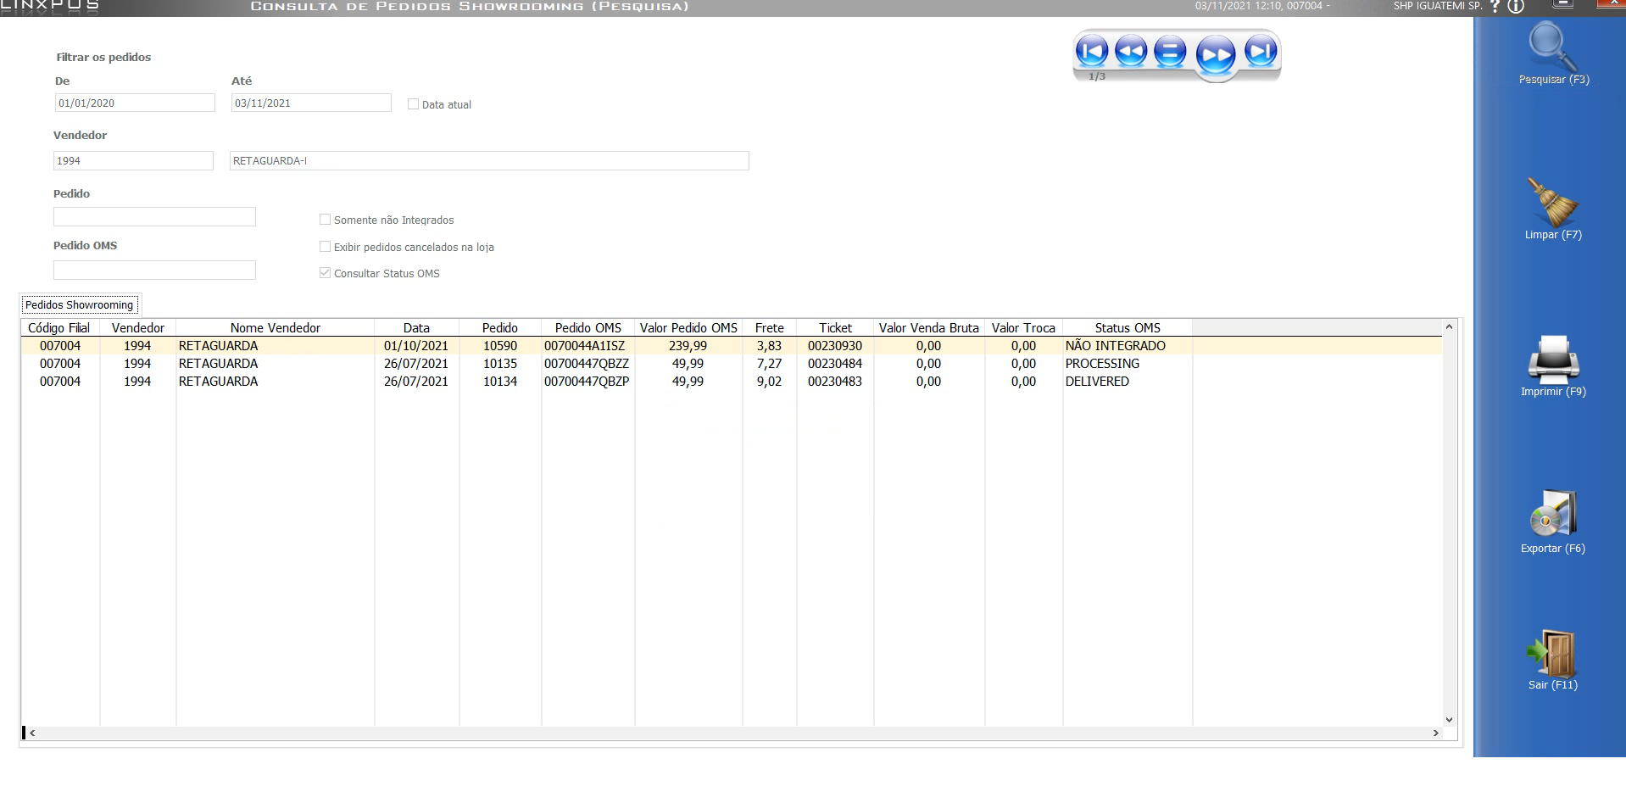The width and height of the screenshot is (1626, 792).
Task: Click the horizontal scroll right arrow
Action: (1435, 733)
